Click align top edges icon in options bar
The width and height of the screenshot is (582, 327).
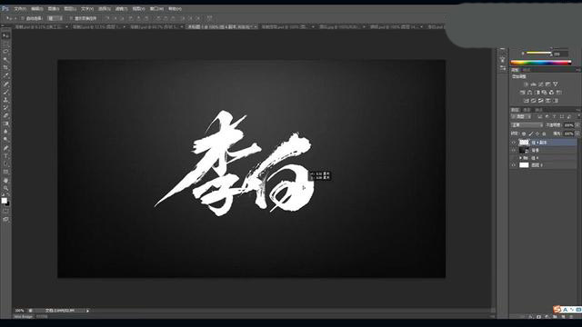click(x=107, y=18)
